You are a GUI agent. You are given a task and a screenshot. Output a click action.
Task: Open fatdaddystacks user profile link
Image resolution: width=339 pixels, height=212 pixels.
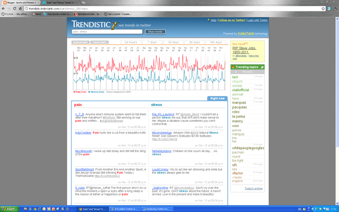pos(162,151)
